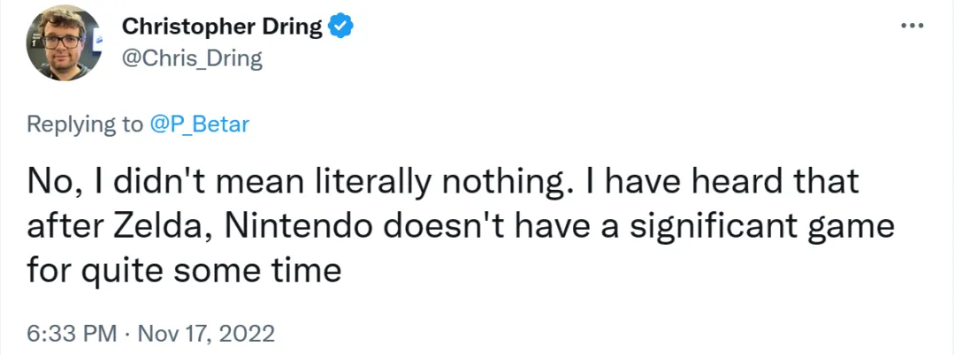955x355 pixels.
Task: Click the blue verified badge icon
Action: (x=342, y=26)
